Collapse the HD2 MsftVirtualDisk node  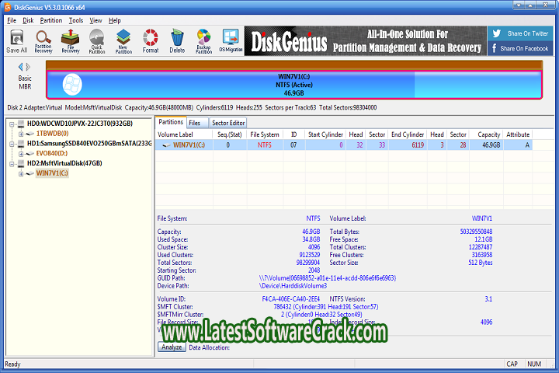click(12, 164)
